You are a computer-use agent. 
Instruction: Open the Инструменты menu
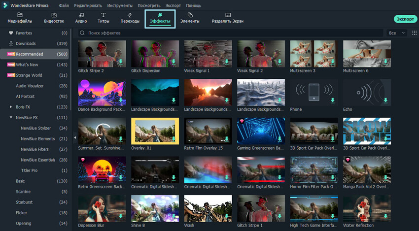coord(120,5)
